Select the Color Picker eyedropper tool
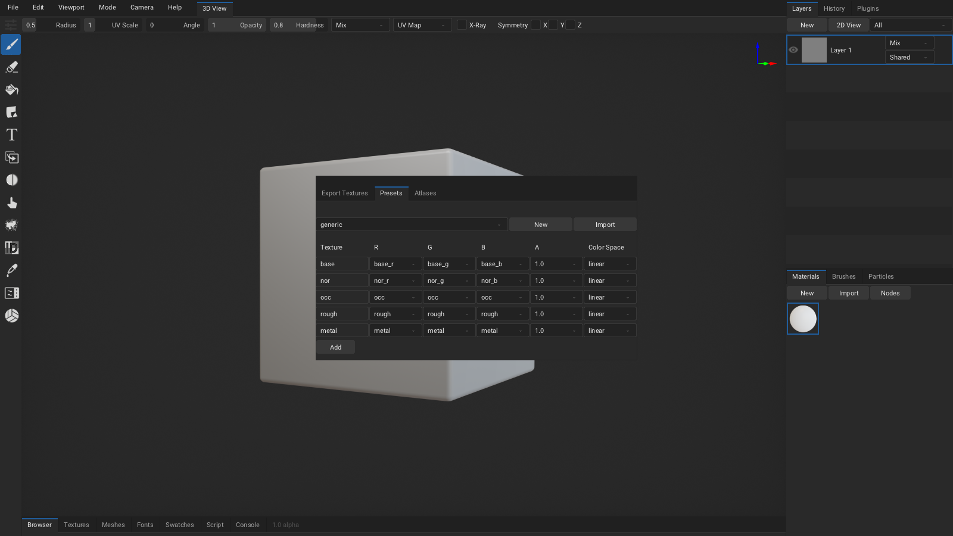 pyautogui.click(x=11, y=270)
